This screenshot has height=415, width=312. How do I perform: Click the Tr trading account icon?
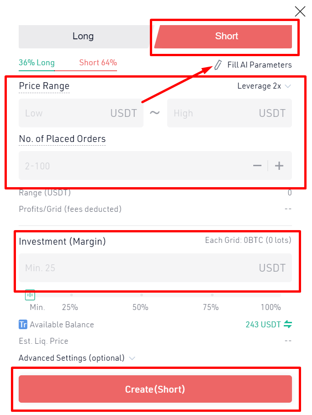(23, 325)
